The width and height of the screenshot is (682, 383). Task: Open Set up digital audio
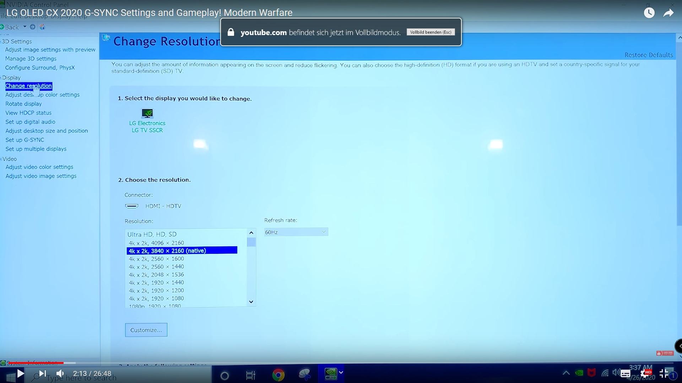tap(30, 122)
